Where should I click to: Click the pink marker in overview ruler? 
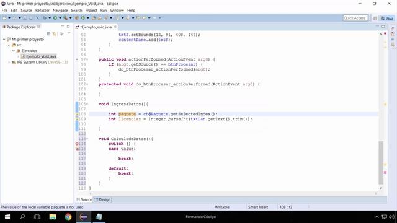[x=385, y=172]
